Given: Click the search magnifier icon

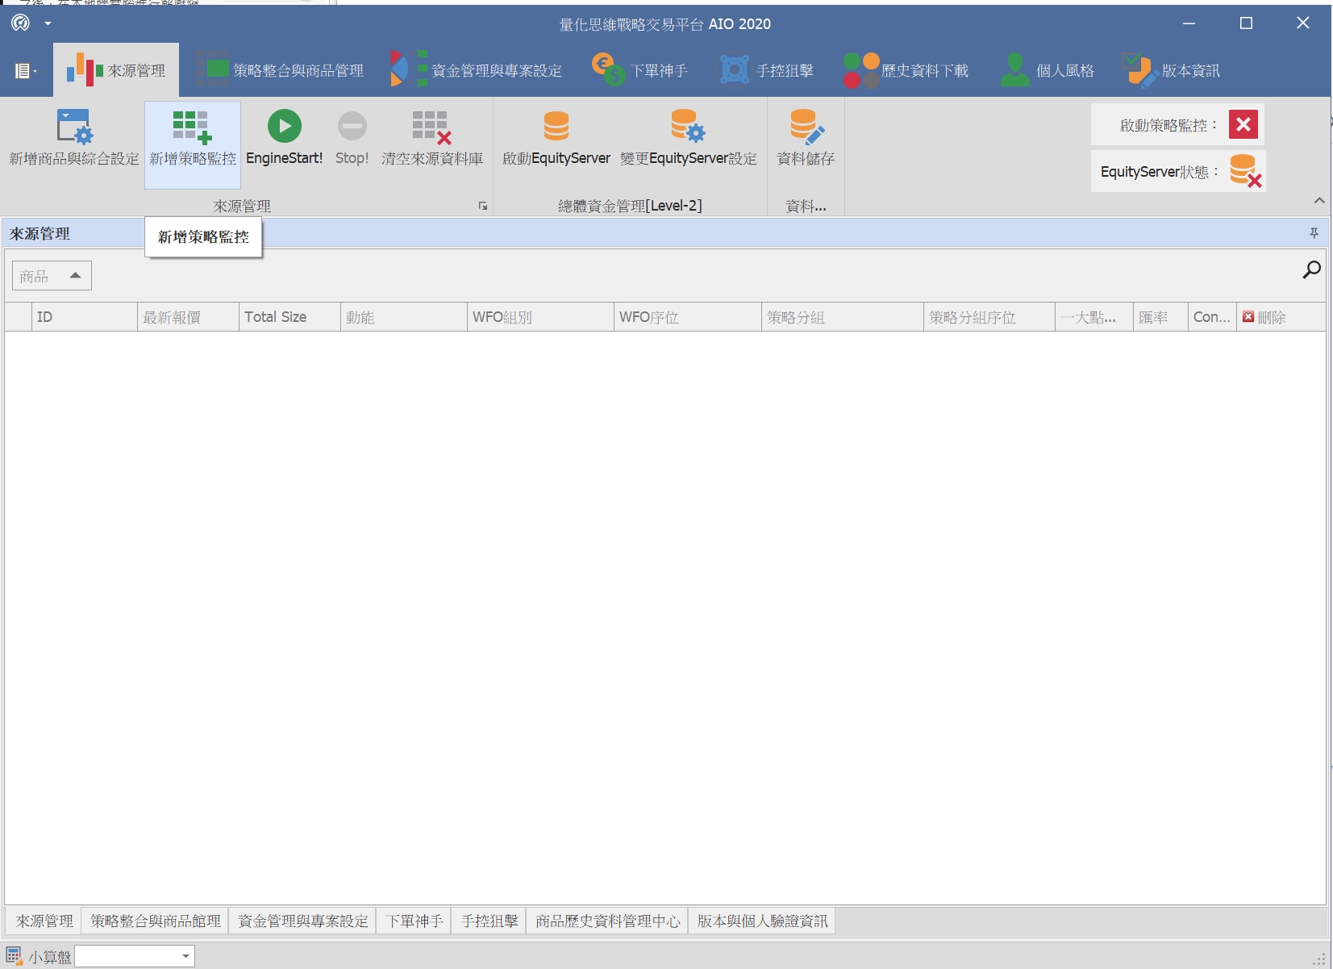Looking at the screenshot, I should point(1311,270).
